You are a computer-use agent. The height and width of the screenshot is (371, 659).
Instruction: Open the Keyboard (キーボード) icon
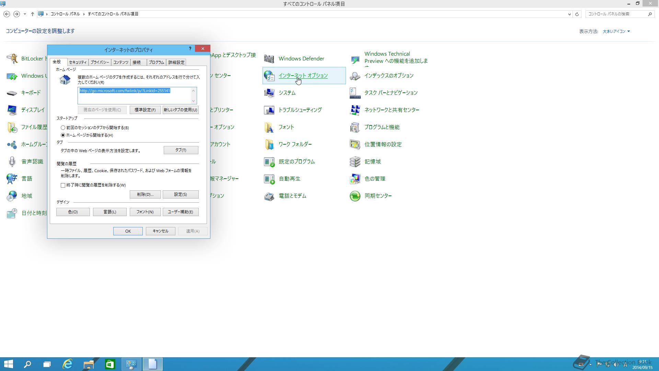click(x=12, y=93)
